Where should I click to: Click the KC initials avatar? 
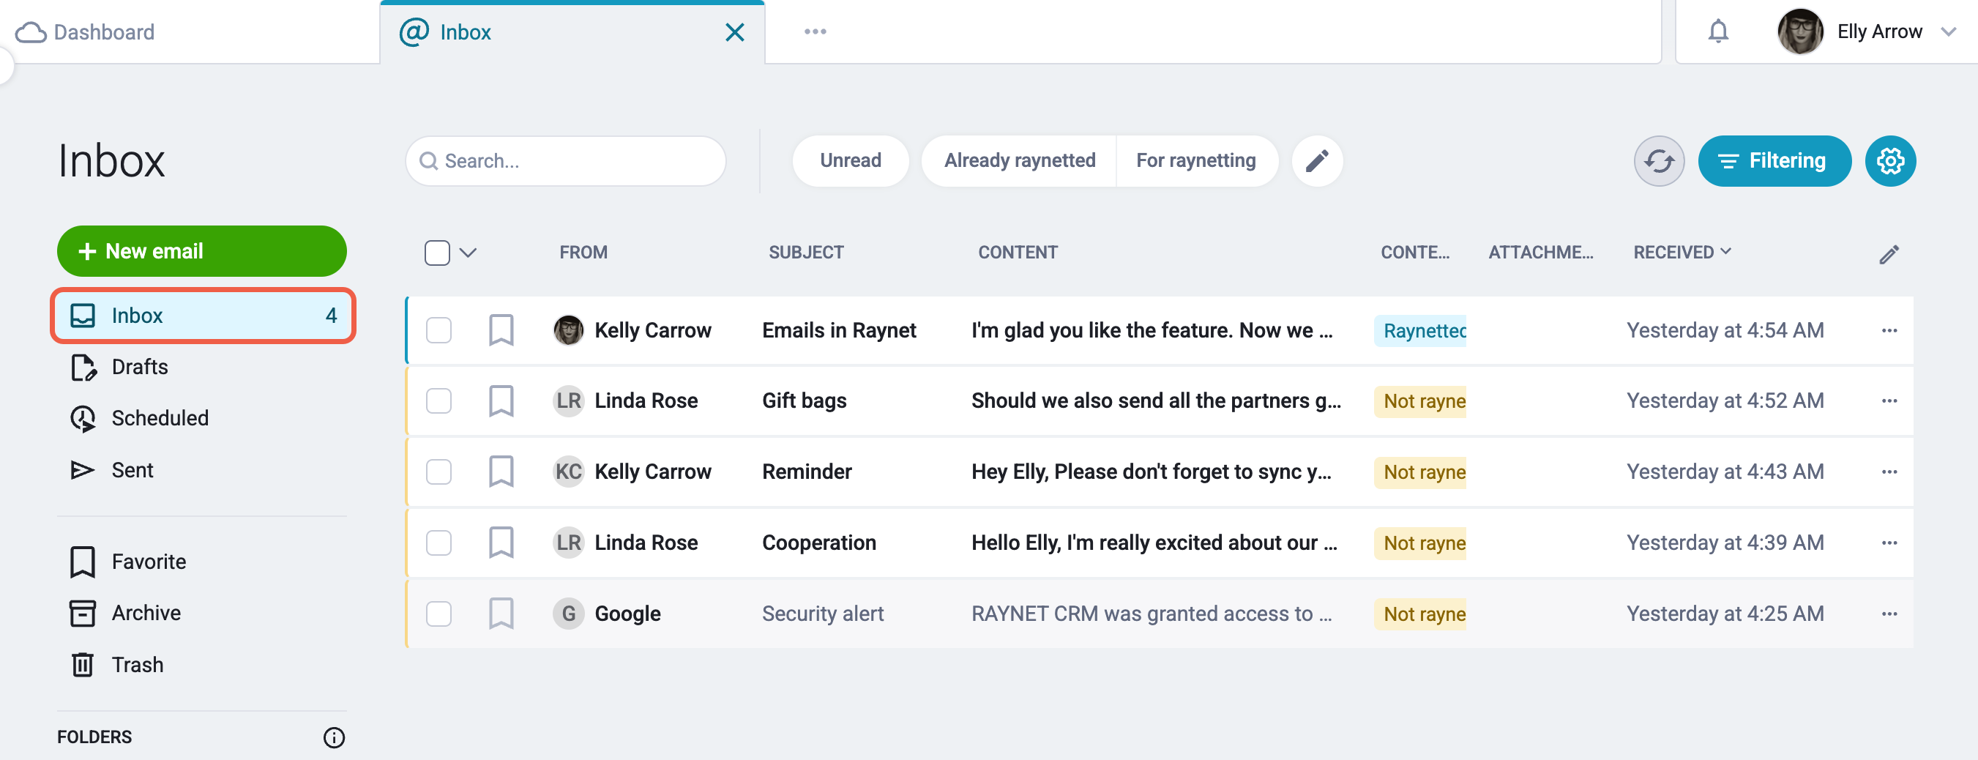coord(568,472)
